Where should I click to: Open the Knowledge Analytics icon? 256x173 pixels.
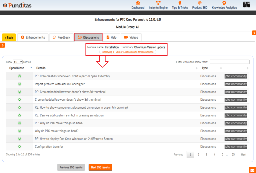224,3
